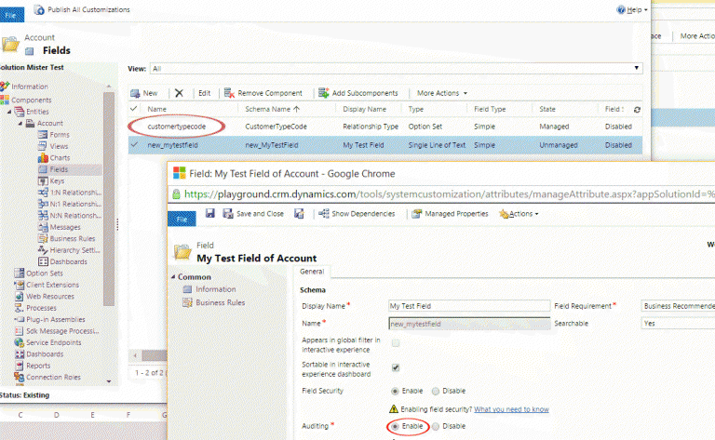The width and height of the screenshot is (715, 440).
Task: Select the Option Sets node icon
Action: (x=20, y=273)
